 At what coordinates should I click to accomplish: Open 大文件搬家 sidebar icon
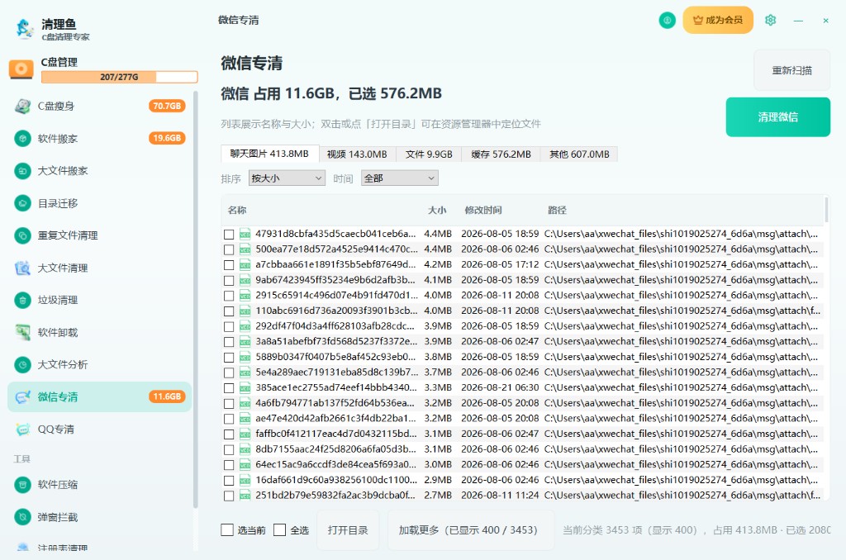[x=22, y=171]
